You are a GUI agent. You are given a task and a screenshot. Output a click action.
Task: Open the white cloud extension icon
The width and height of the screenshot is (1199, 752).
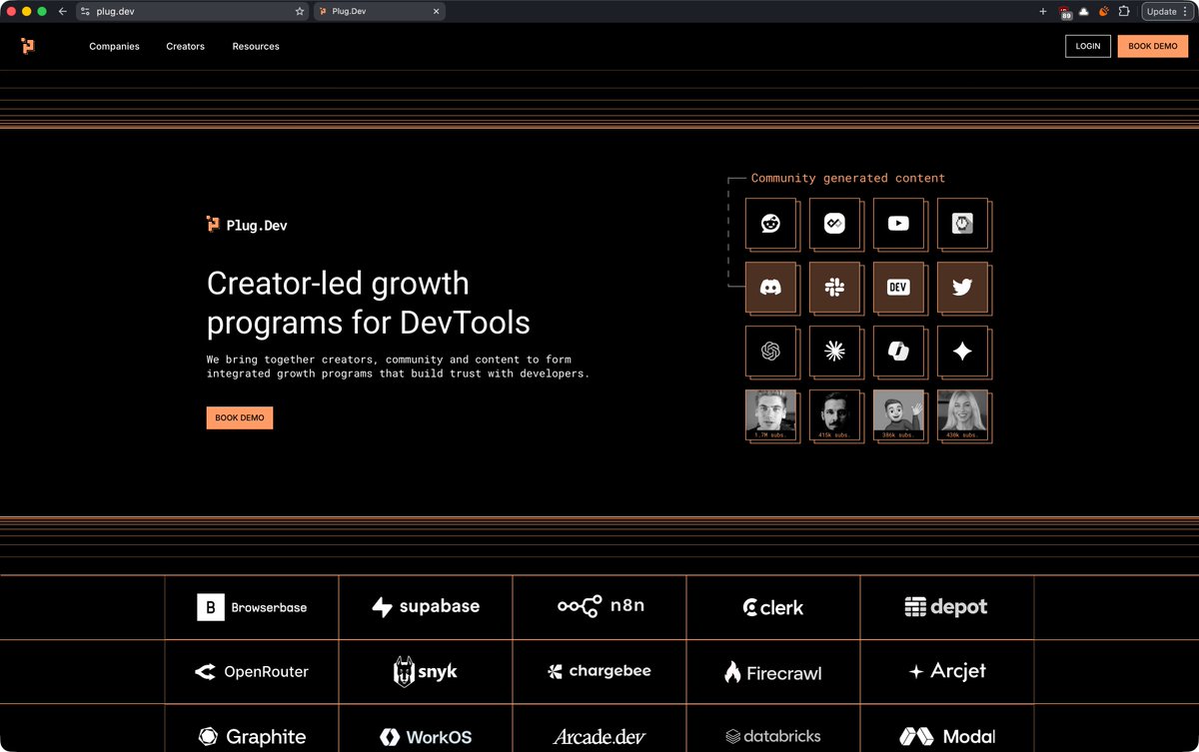1084,11
